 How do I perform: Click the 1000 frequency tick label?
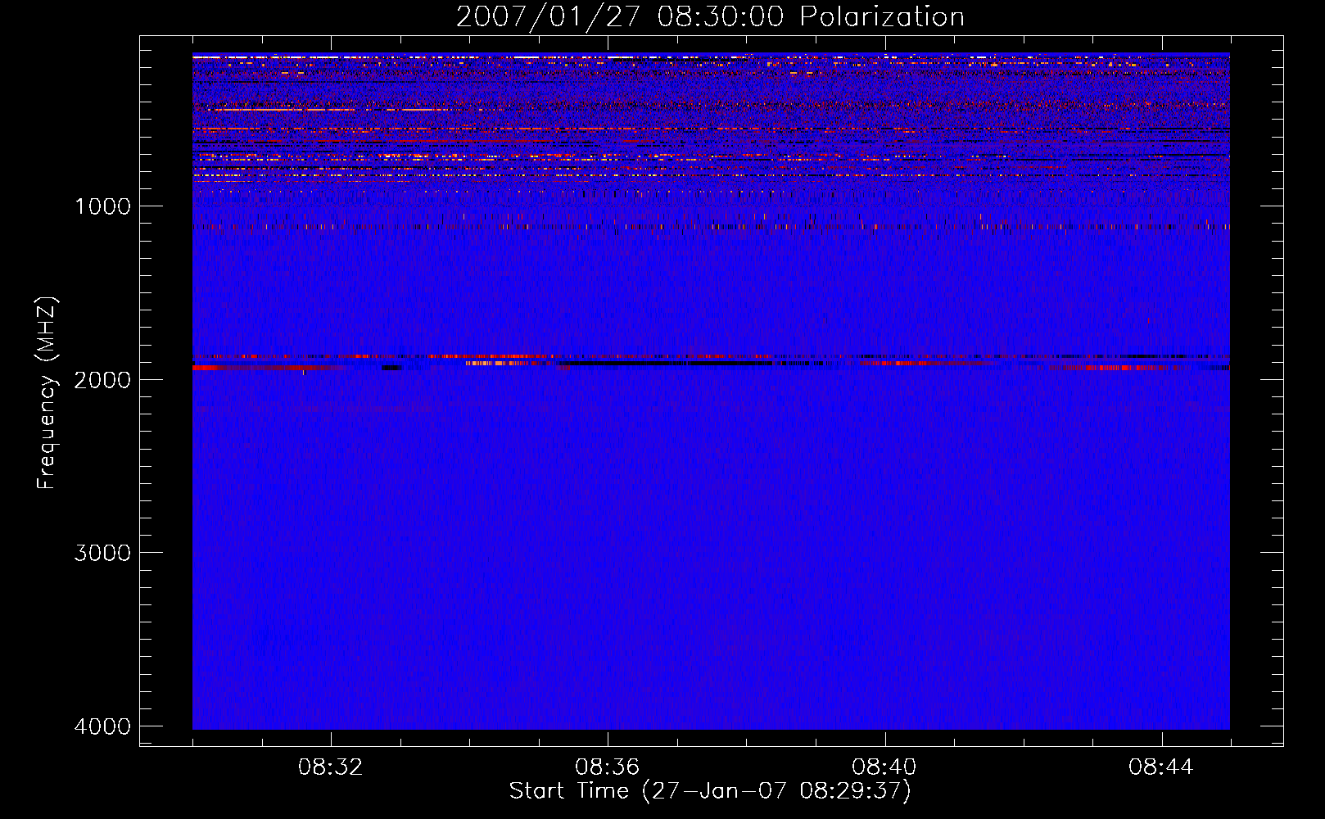coord(102,206)
